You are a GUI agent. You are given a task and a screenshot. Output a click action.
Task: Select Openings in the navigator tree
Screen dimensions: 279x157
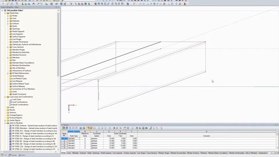pos(16,29)
